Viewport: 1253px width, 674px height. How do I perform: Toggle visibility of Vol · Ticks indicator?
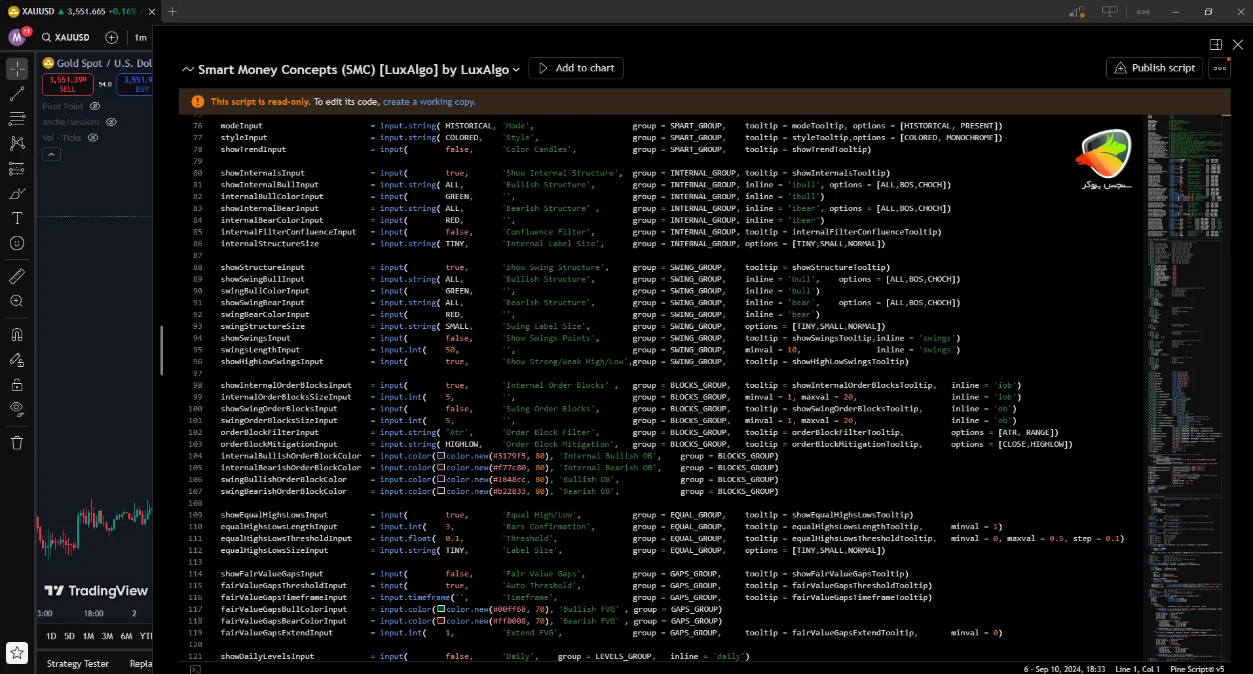coord(93,138)
